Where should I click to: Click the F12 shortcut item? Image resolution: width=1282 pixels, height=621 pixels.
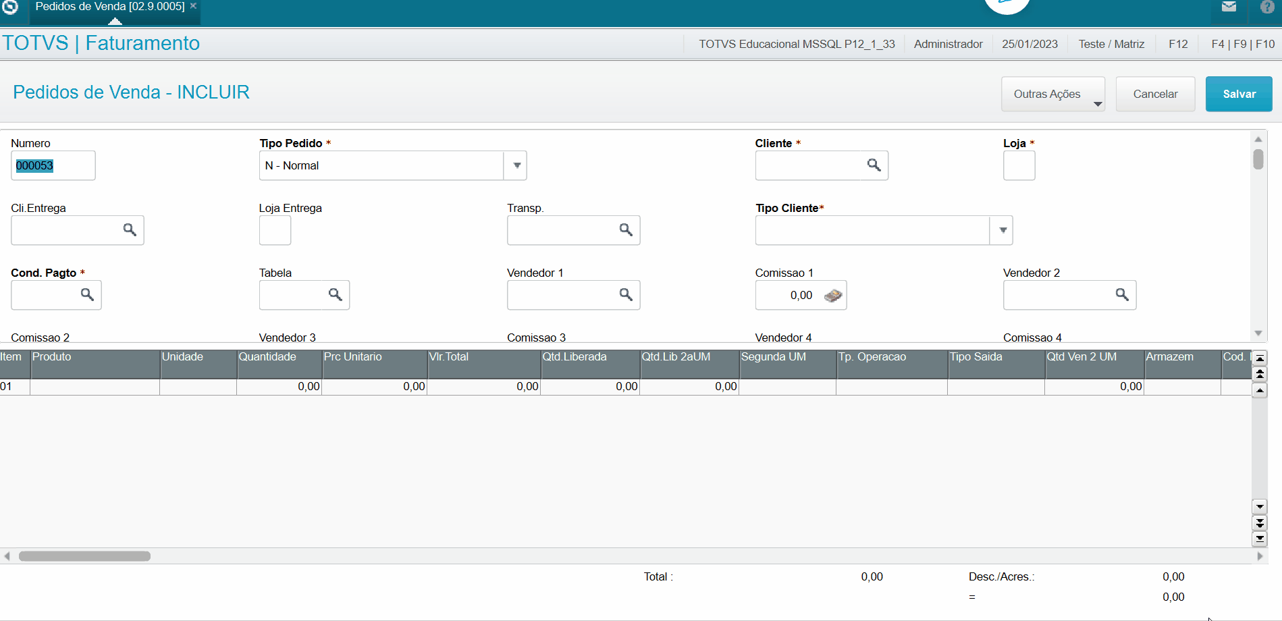pos(1178,44)
